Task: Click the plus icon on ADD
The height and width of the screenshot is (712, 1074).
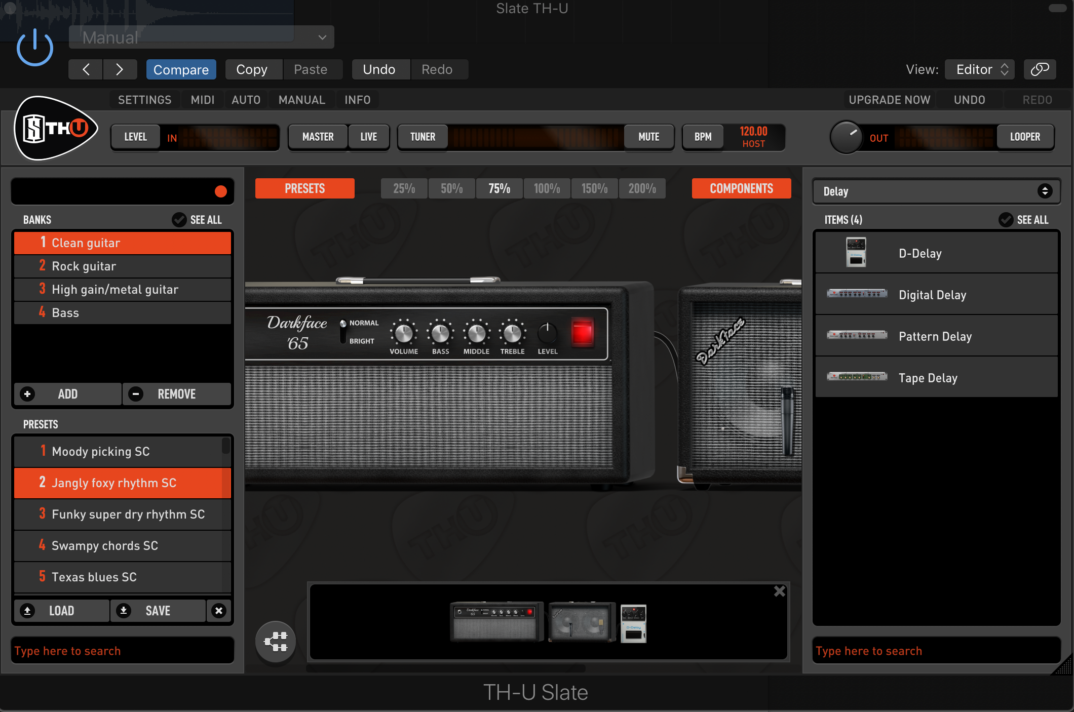Action: [27, 394]
